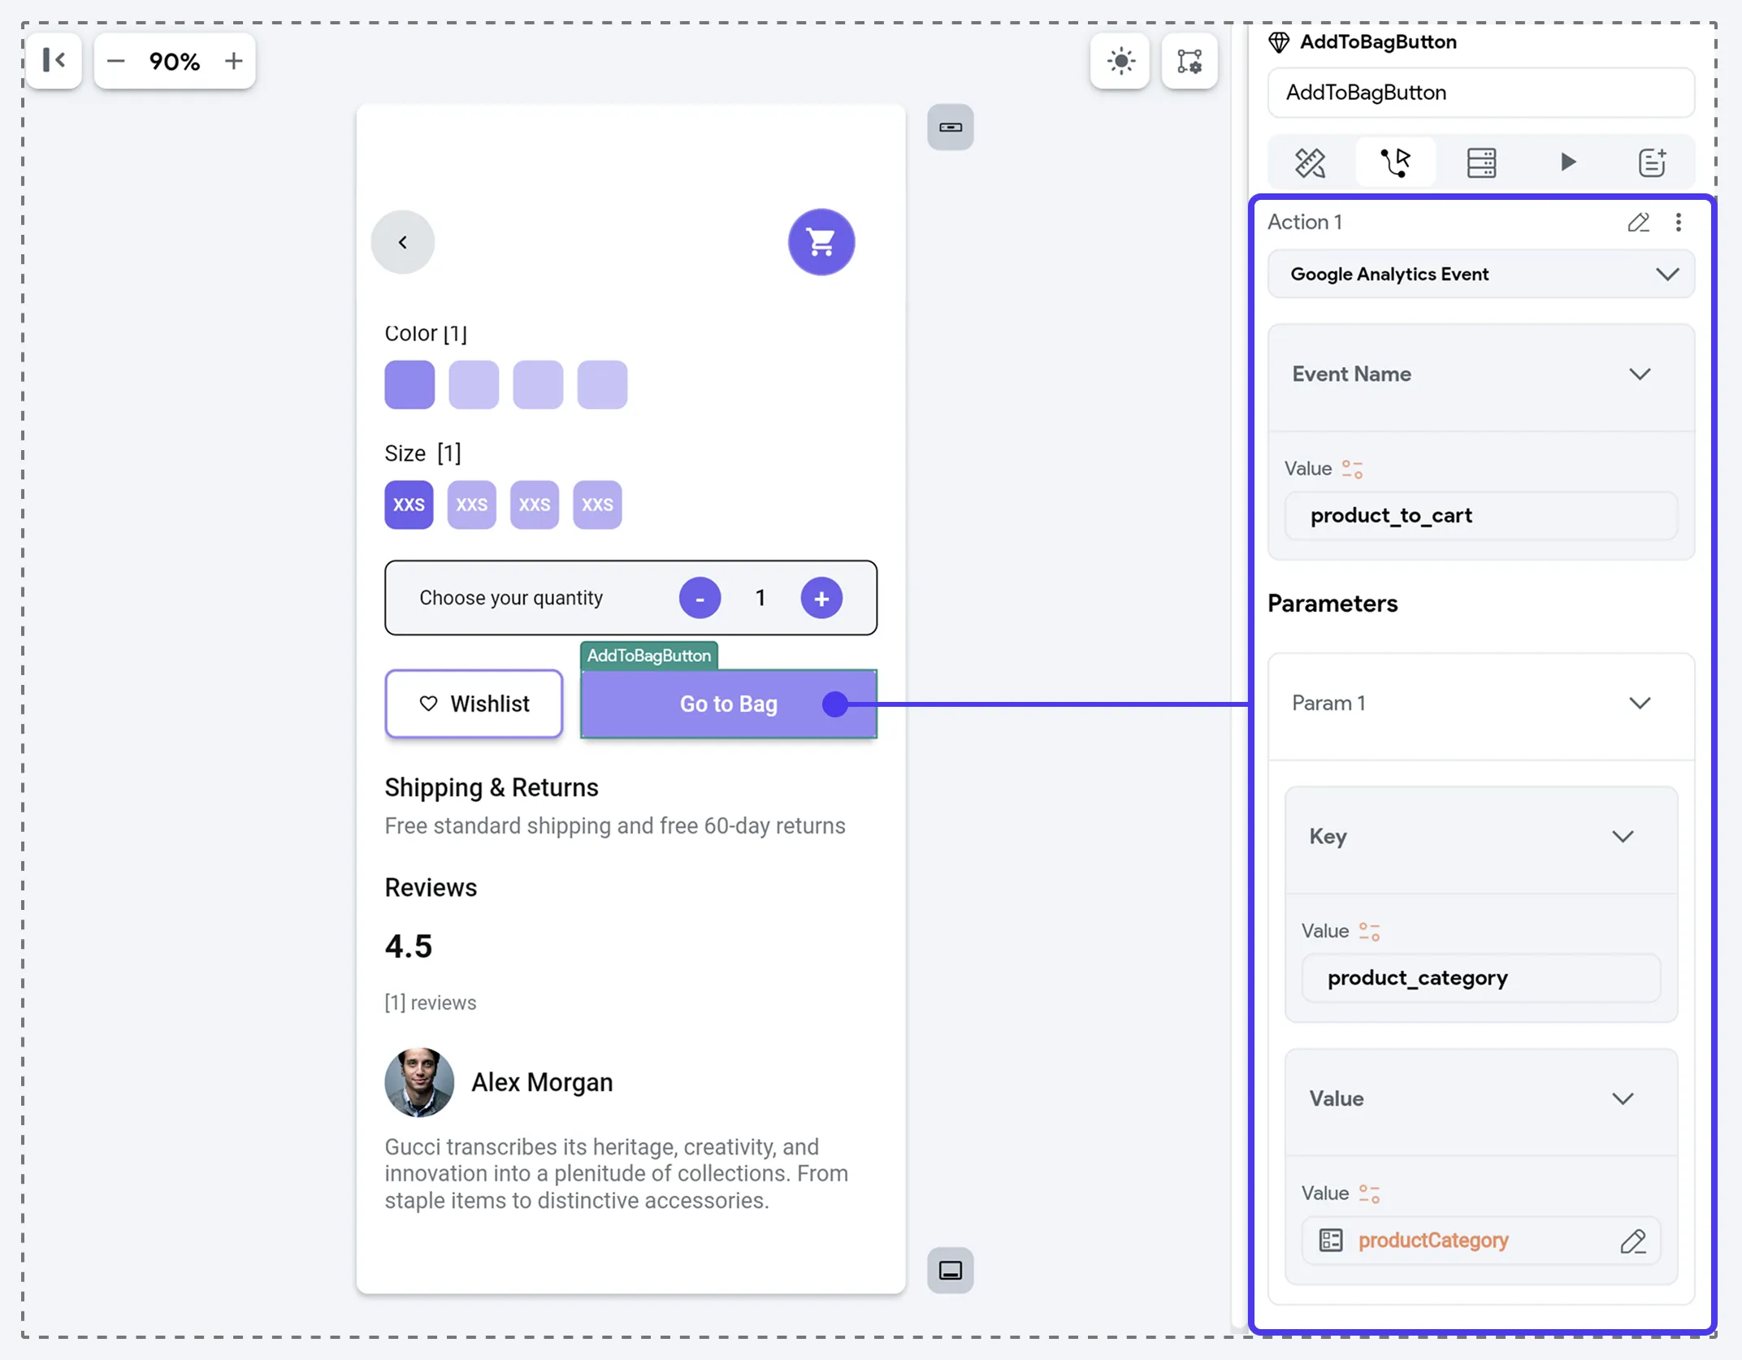Viewport: 1742px width, 1360px height.
Task: Click the 90% zoom level text
Action: tap(175, 61)
